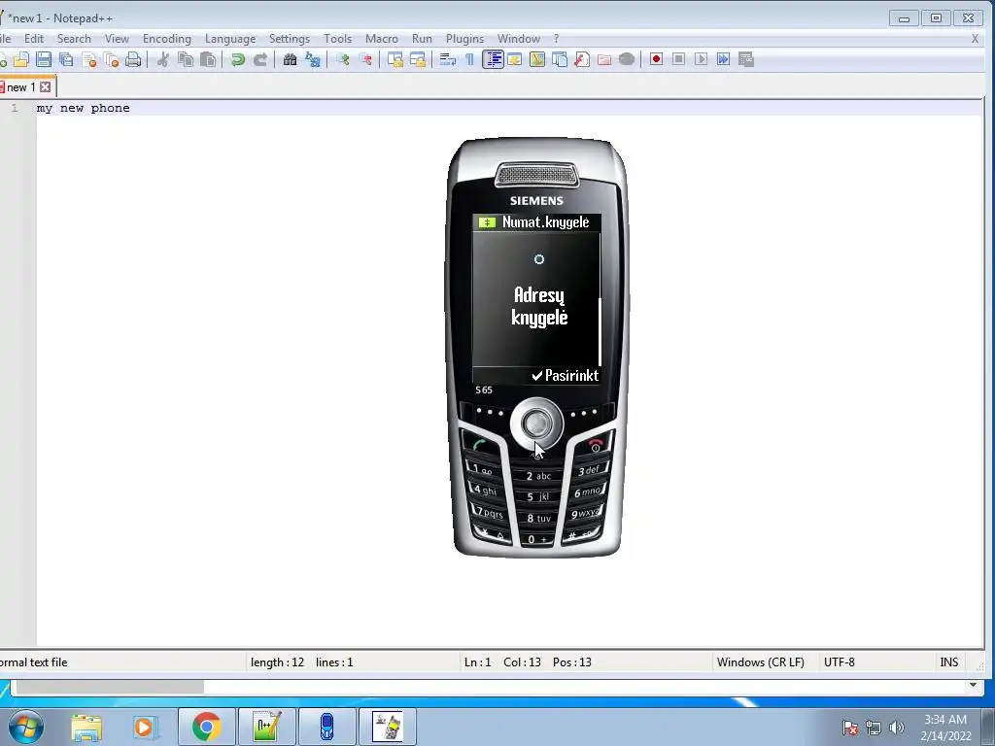Open the Encoding menu
The image size is (995, 746).
coord(167,39)
